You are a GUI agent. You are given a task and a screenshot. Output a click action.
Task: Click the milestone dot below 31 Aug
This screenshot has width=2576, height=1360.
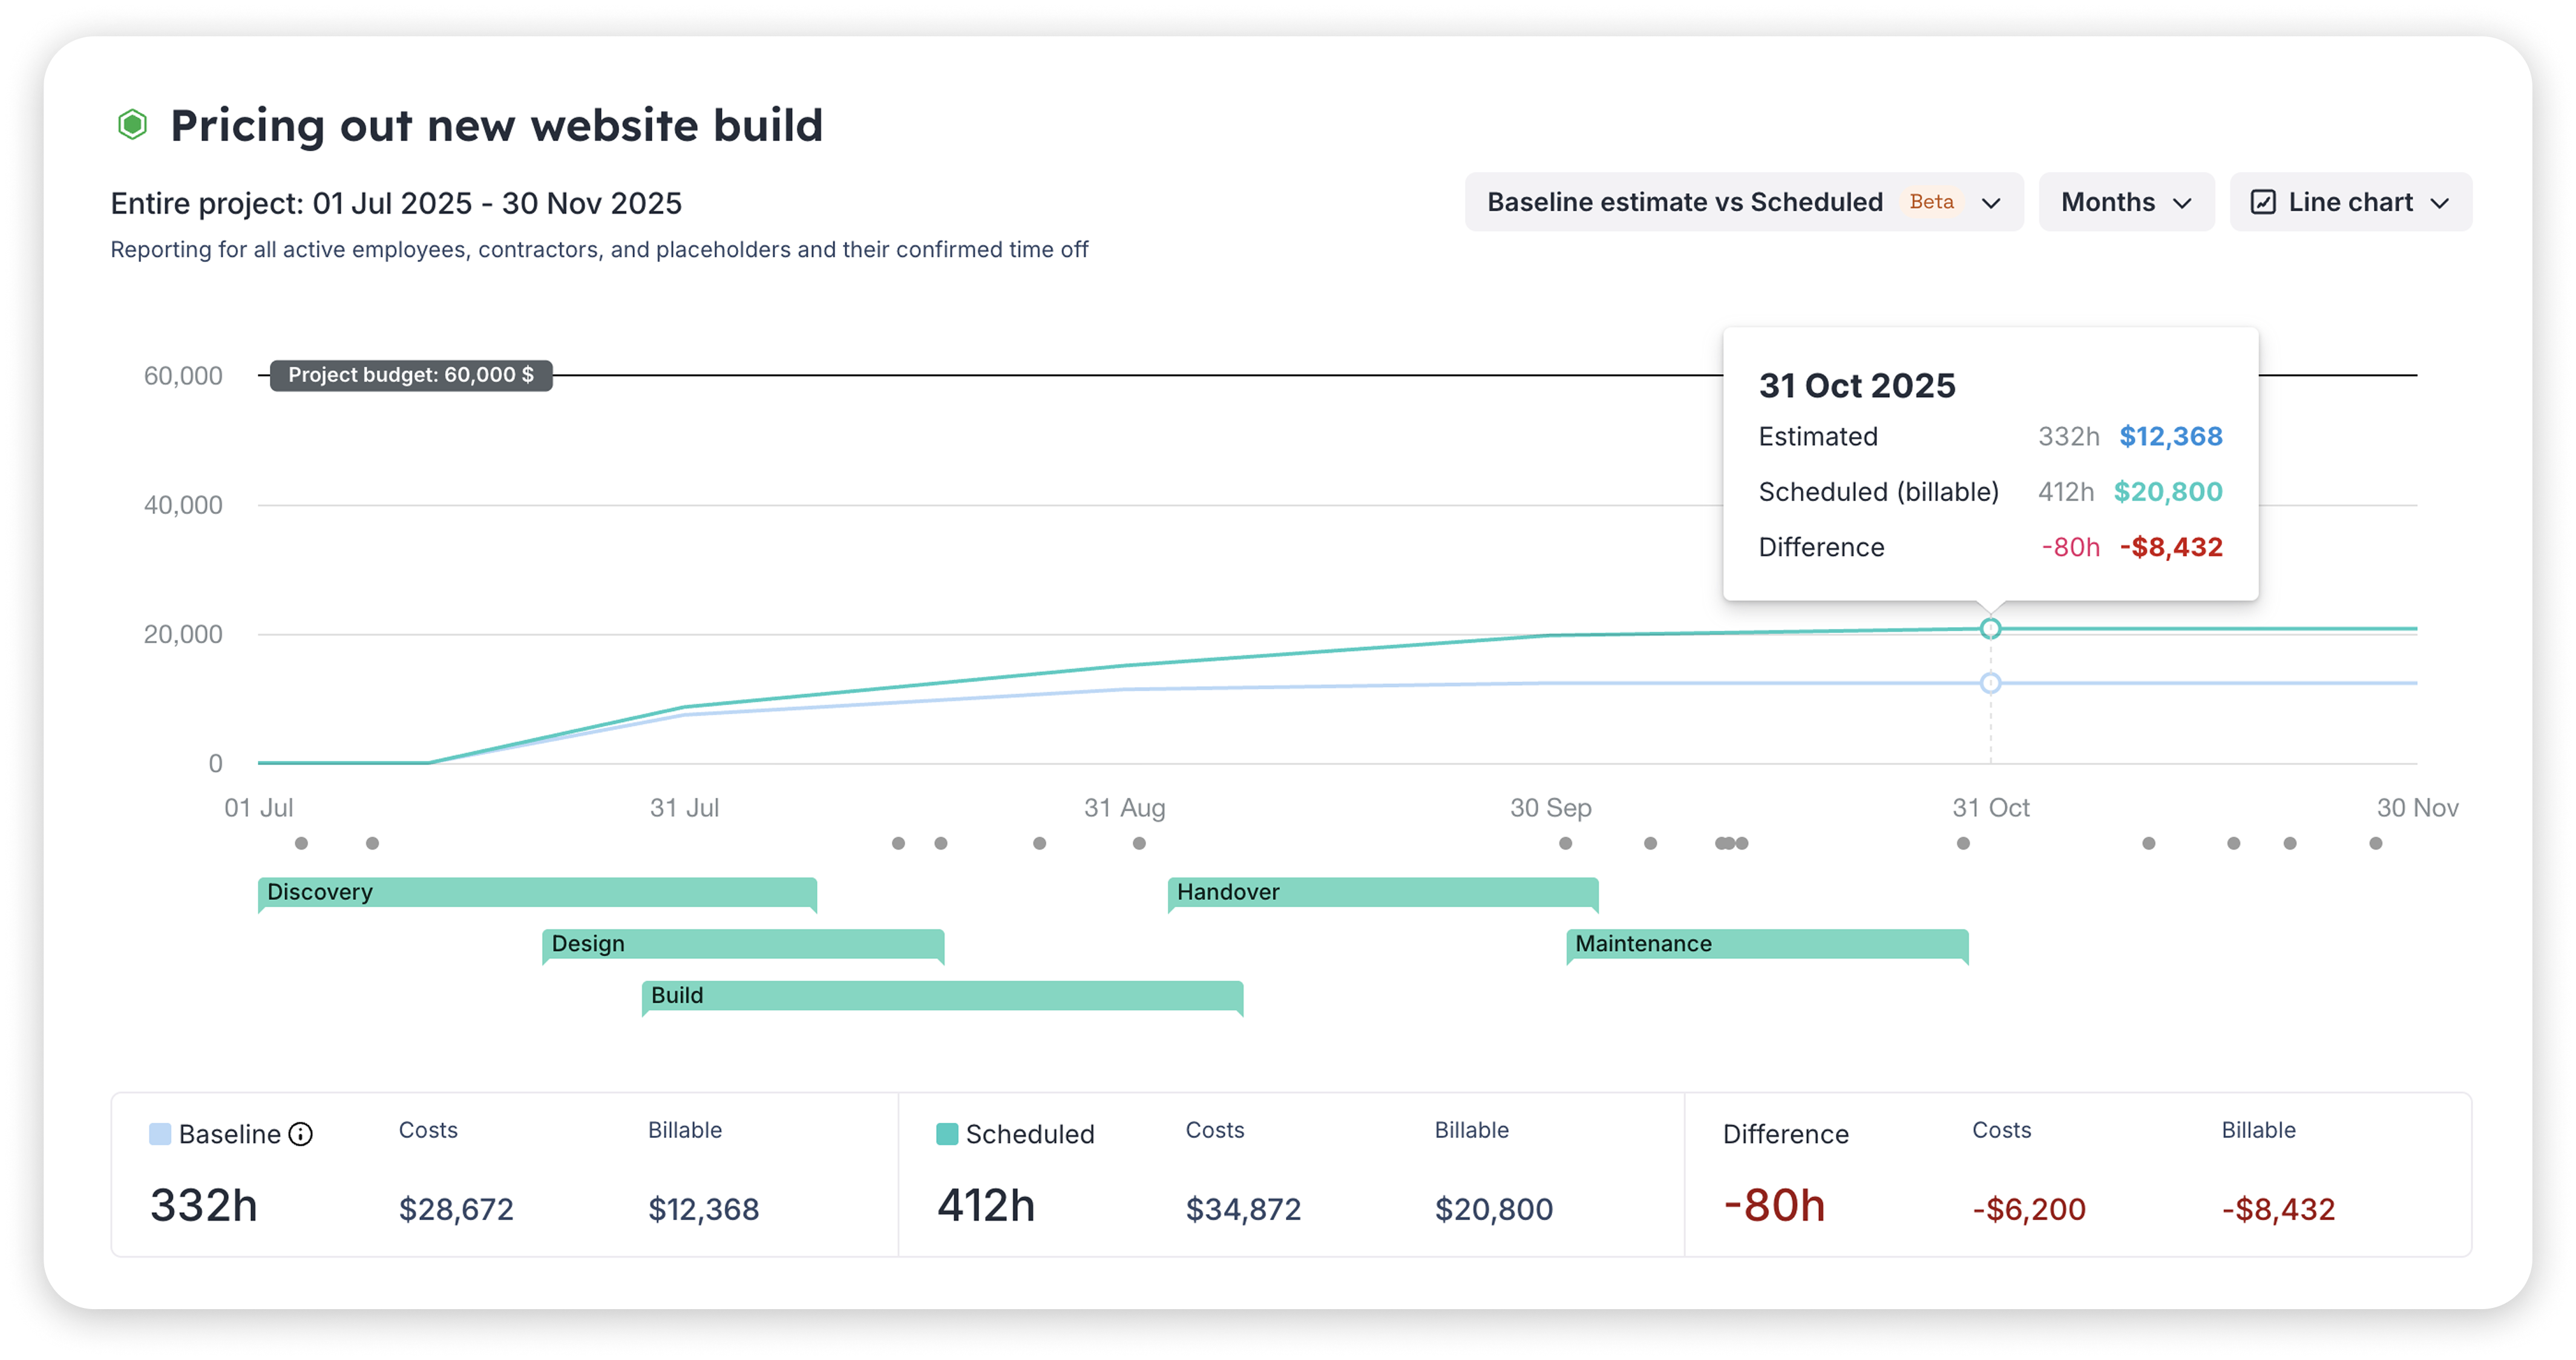pos(1139,843)
